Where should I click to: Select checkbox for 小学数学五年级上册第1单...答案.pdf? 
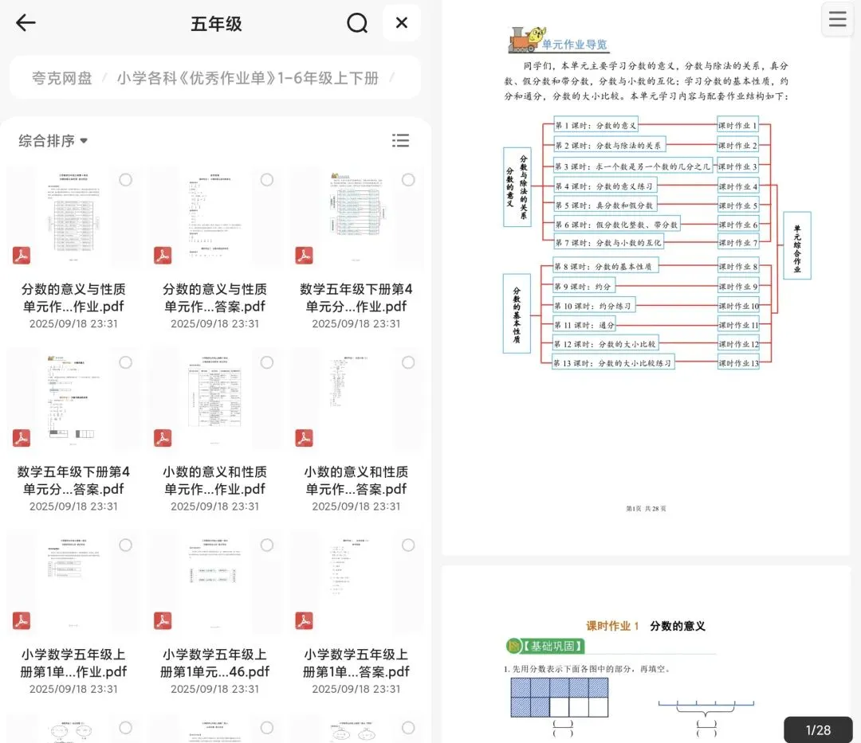[408, 545]
